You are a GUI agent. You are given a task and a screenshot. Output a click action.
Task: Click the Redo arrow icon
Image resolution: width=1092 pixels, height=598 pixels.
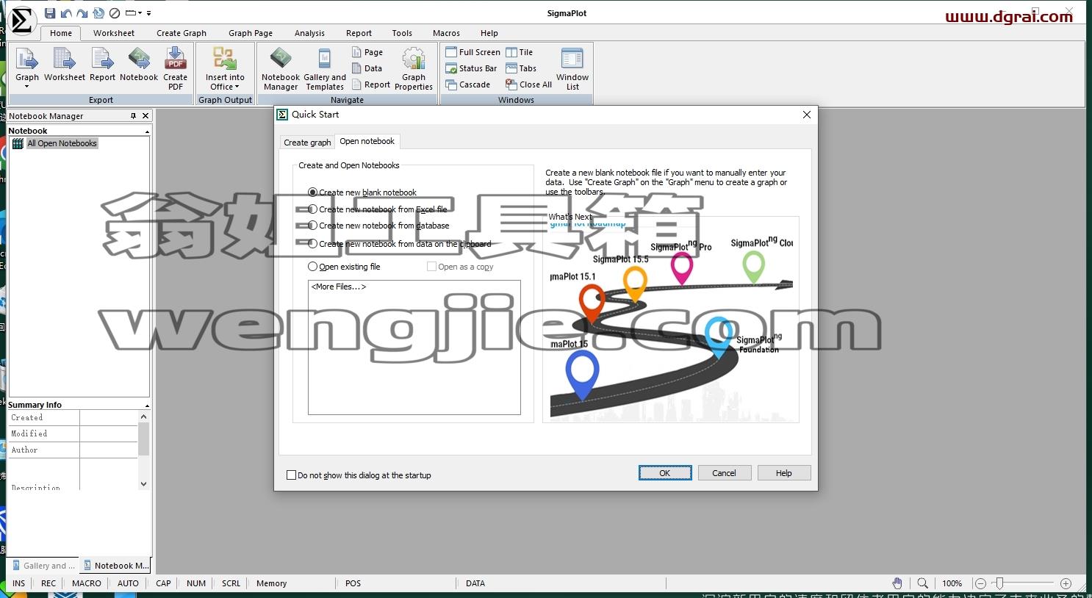coord(82,13)
